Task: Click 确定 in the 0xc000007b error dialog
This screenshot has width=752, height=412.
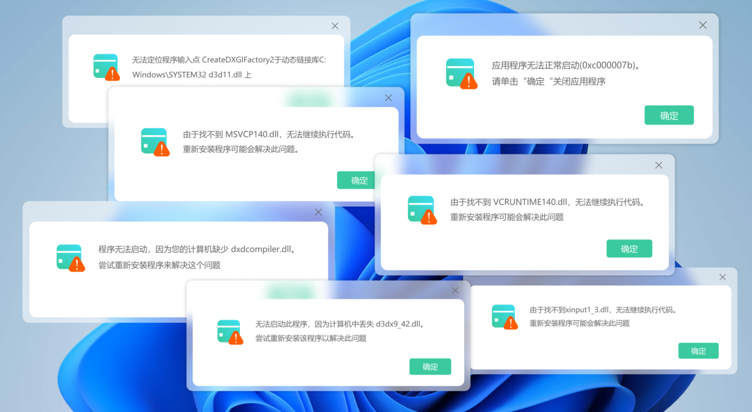Action: point(669,115)
